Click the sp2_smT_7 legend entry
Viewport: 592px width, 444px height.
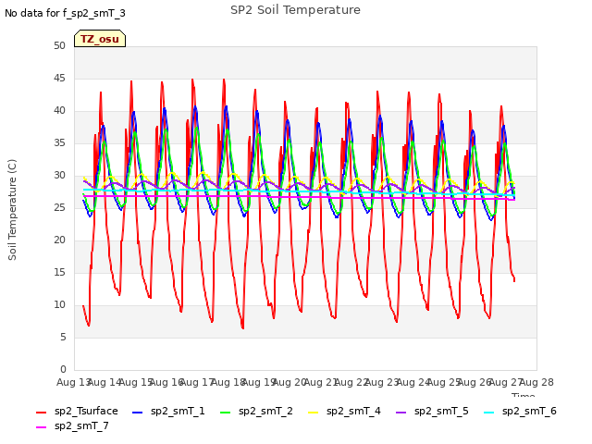(72, 425)
